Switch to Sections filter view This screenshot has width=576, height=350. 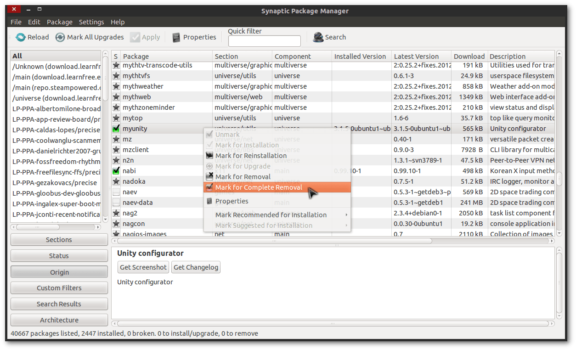[59, 240]
